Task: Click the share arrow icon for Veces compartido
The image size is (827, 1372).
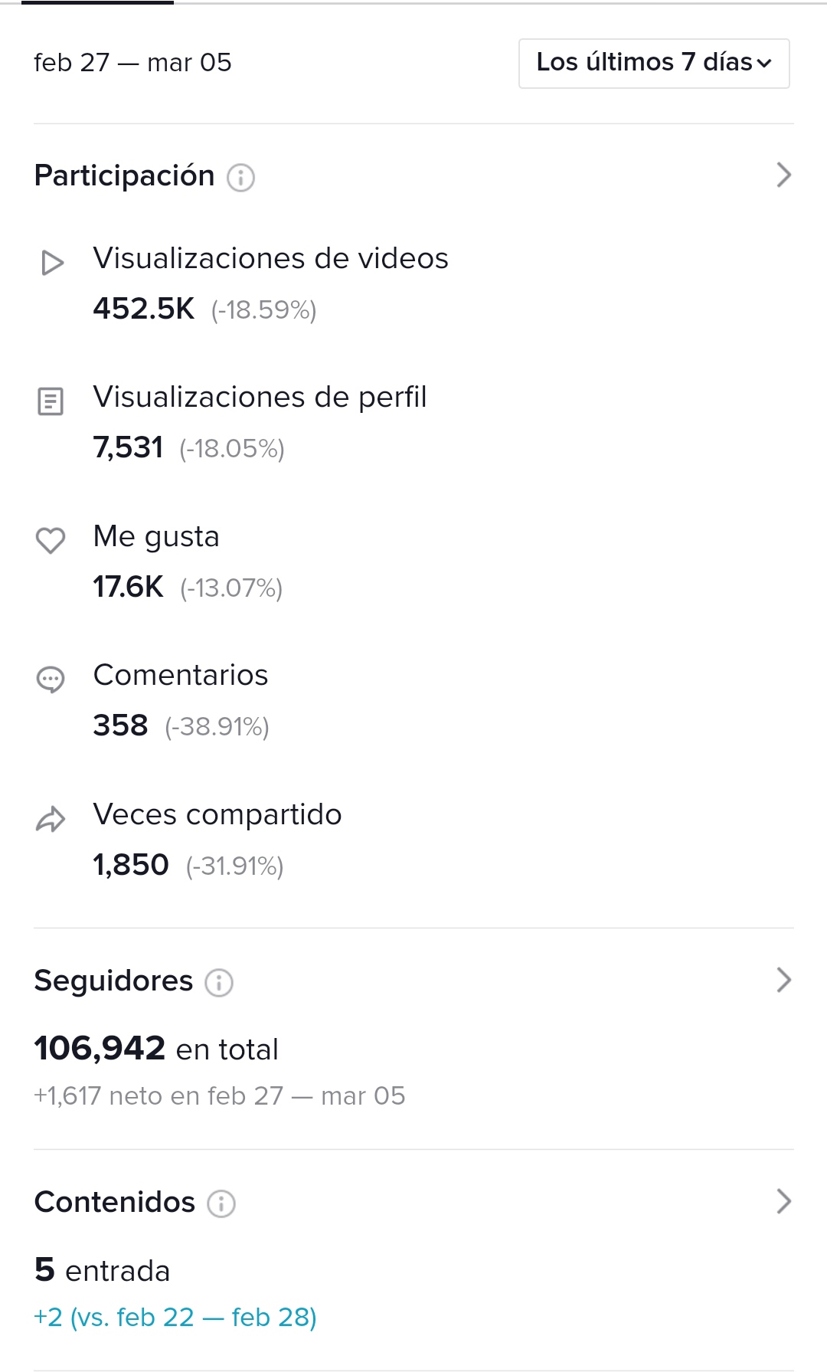Action: click(x=51, y=819)
